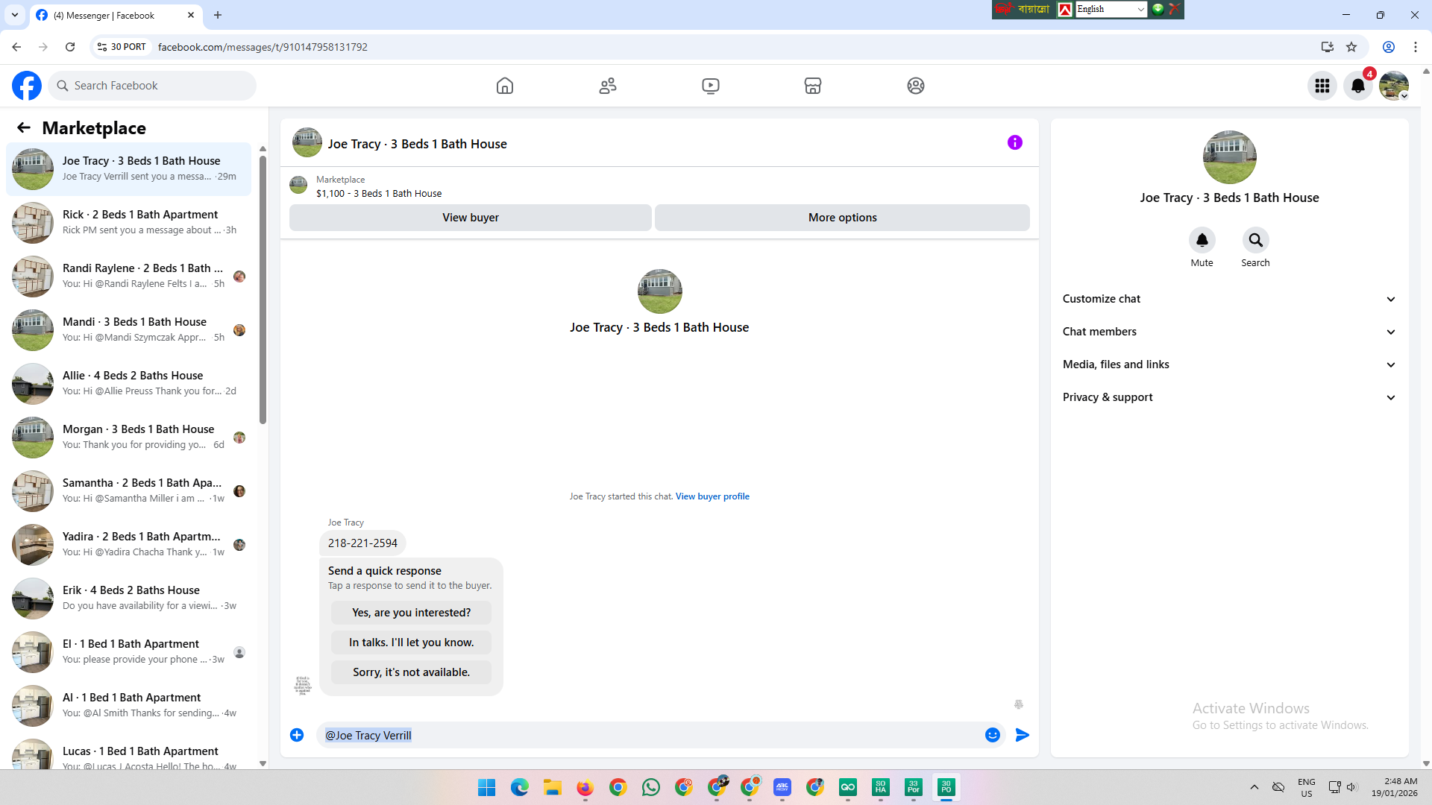Send quick response 'In talks. I'll let you know.'
The image size is (1432, 805).
(x=412, y=643)
